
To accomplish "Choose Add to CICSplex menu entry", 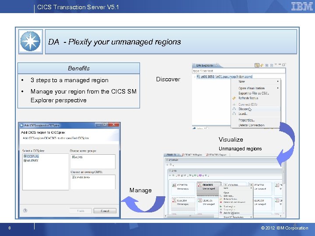I will [236, 213].
